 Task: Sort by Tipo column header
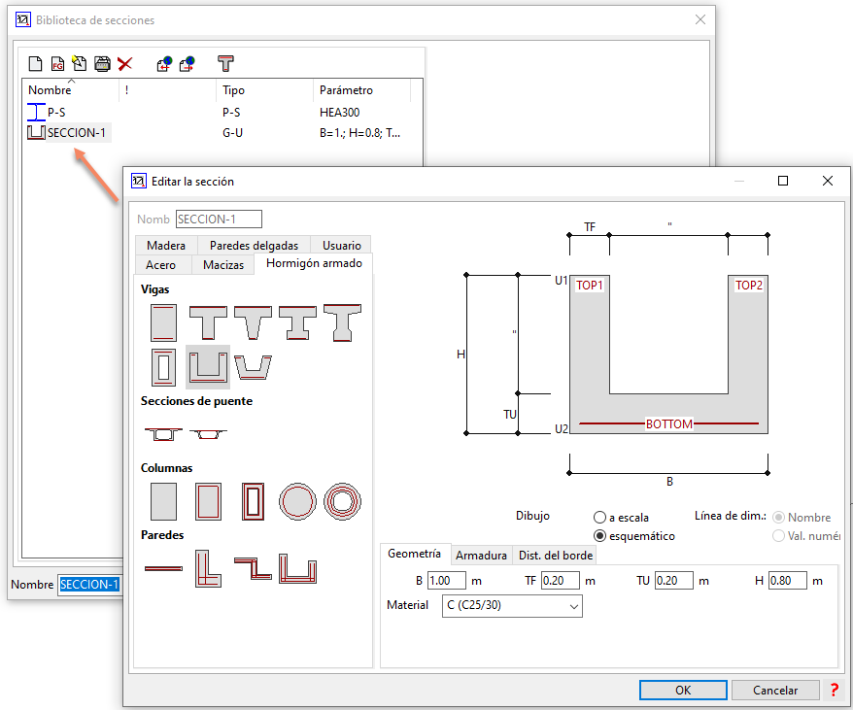[264, 90]
